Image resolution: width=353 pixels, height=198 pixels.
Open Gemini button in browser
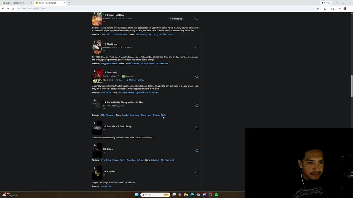(326, 3)
